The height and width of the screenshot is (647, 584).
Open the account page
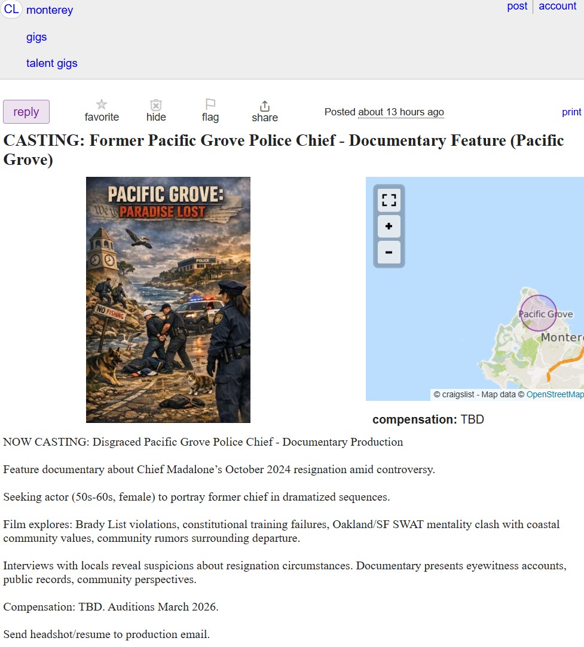point(557,6)
